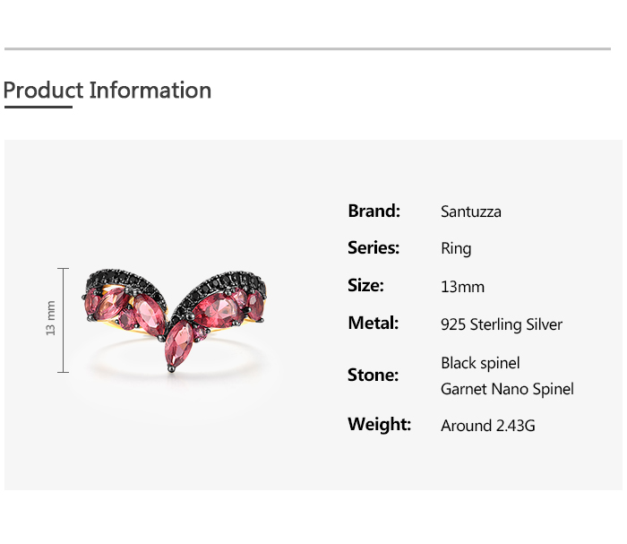The width and height of the screenshot is (627, 544).
Task: Click the Metal: field label
Action: point(374,324)
